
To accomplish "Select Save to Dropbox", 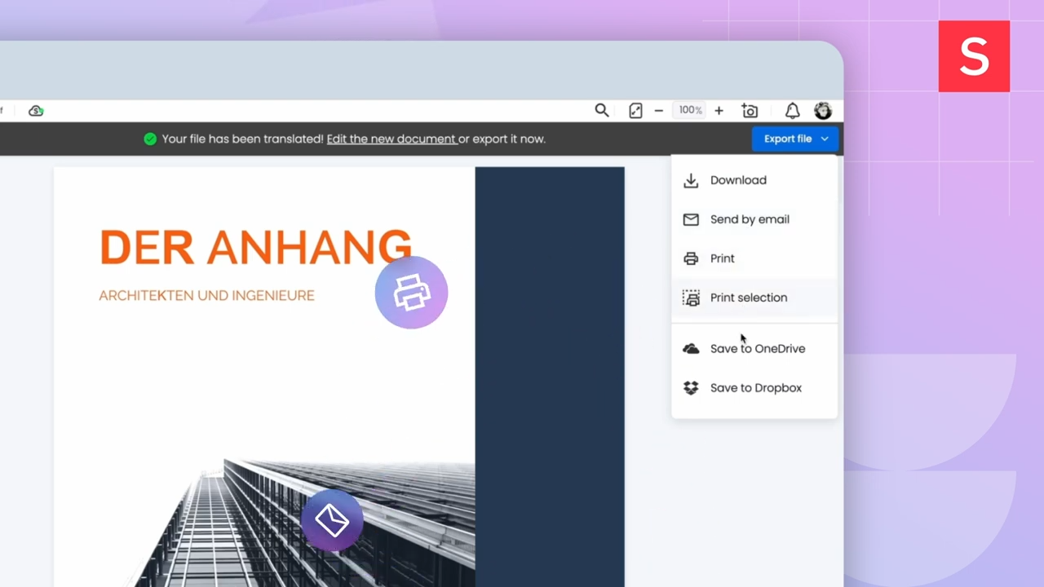I will pyautogui.click(x=754, y=388).
